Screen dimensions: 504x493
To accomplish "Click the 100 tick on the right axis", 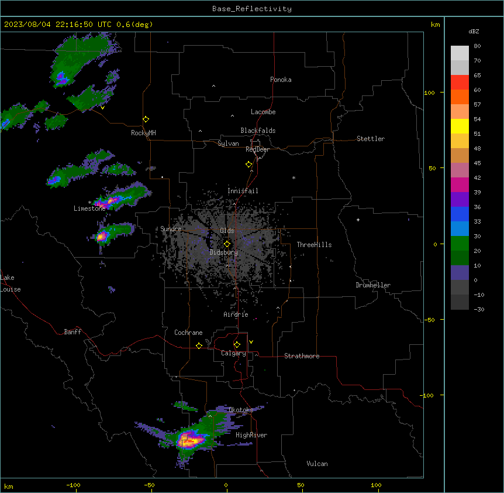I will click(x=429, y=93).
